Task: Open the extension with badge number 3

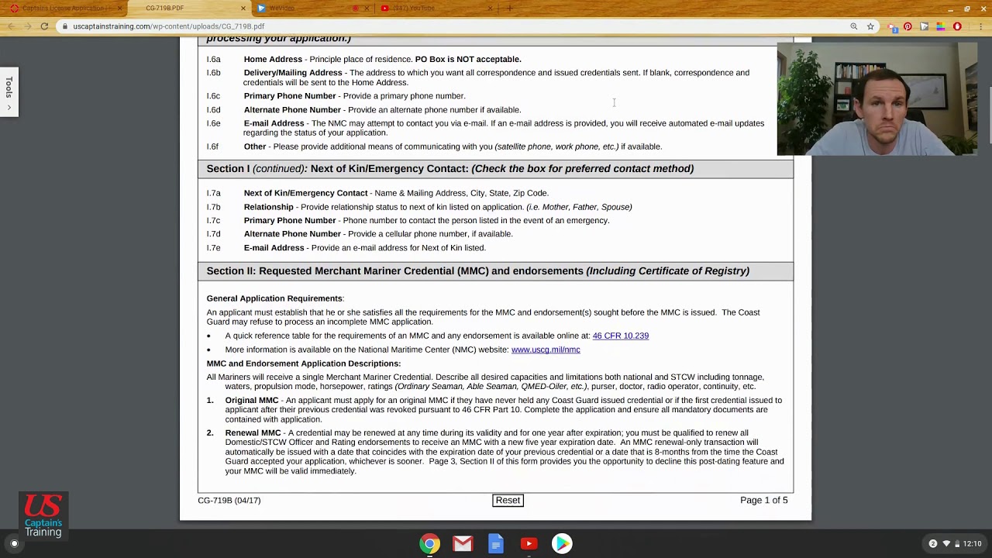Action: [893, 28]
